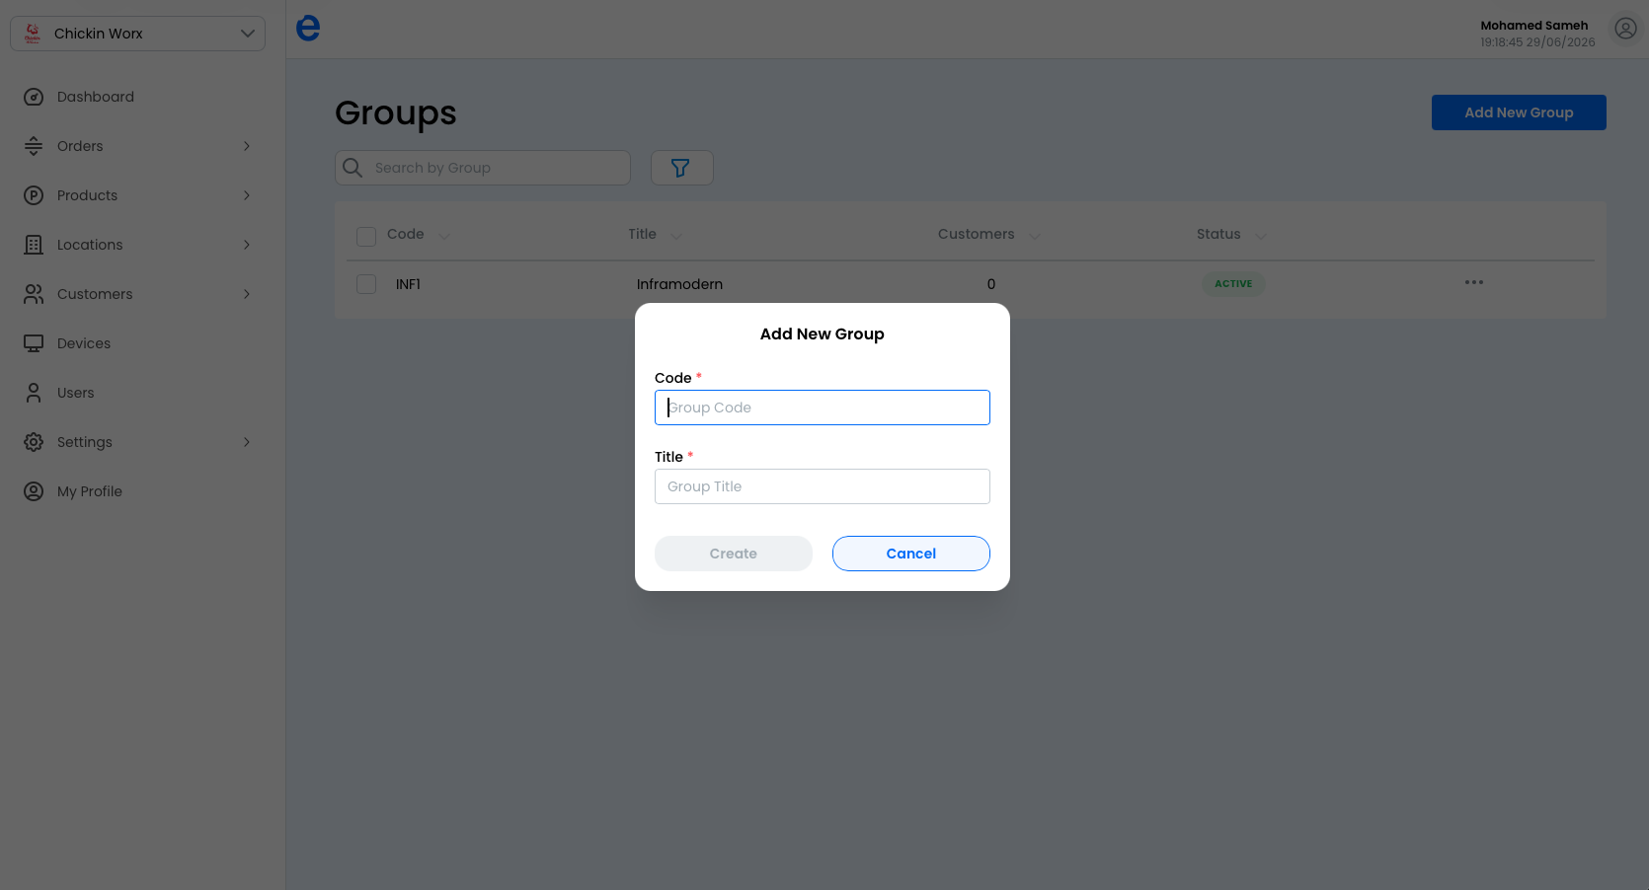The width and height of the screenshot is (1649, 890).
Task: Click the blue e logo
Action: coord(308,28)
